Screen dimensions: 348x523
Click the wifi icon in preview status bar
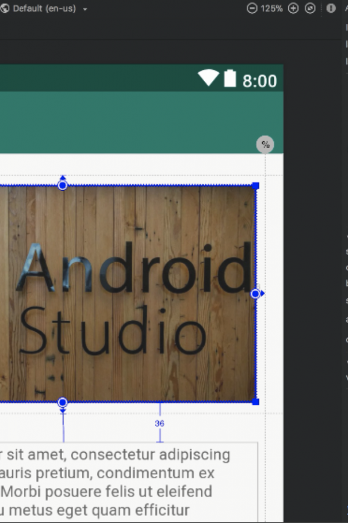tap(208, 78)
